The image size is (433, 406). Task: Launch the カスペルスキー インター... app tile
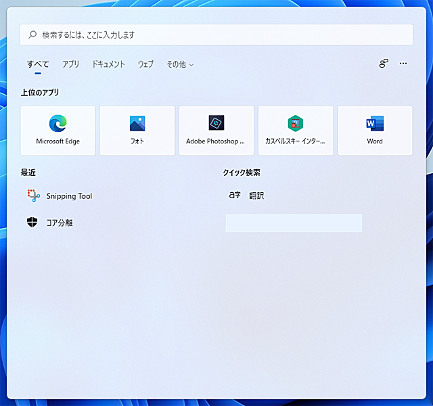click(296, 131)
